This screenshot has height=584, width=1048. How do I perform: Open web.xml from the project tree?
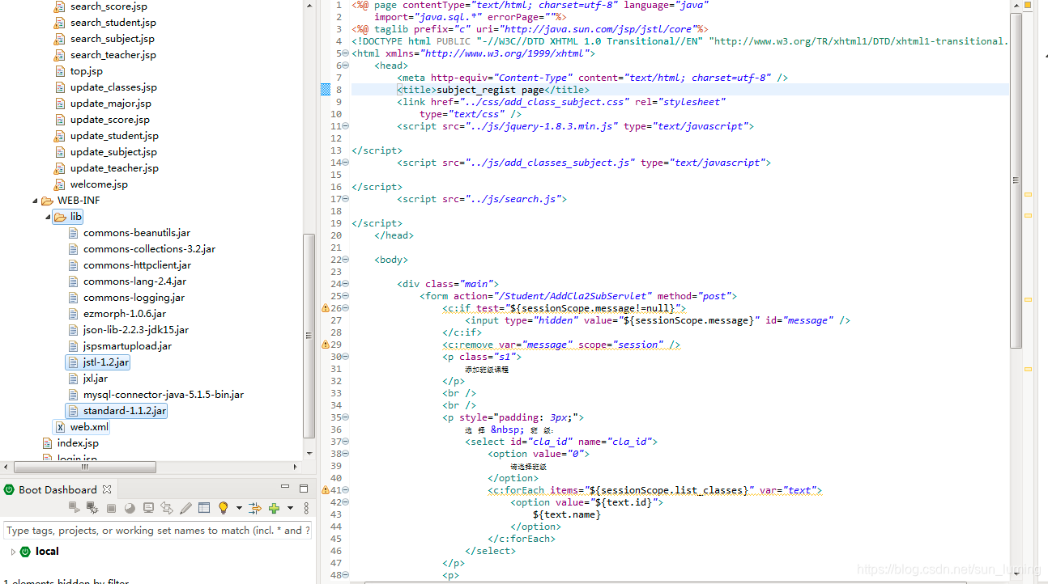pos(91,426)
